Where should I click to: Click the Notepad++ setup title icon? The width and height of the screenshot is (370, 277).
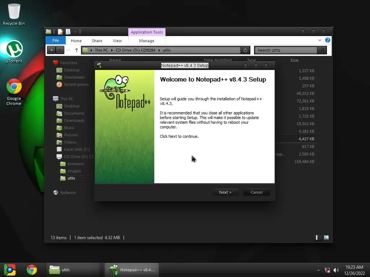pyautogui.click(x=99, y=65)
